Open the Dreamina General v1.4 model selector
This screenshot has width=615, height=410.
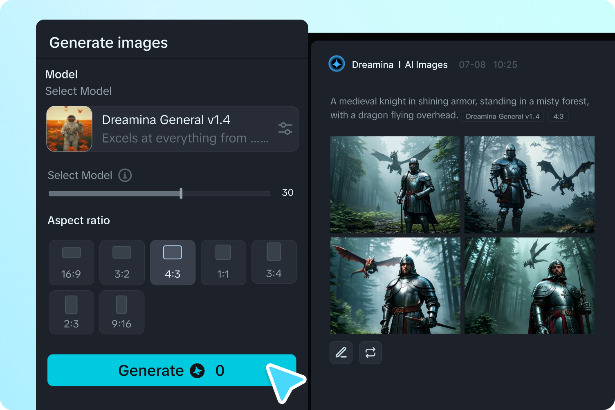coord(172,129)
